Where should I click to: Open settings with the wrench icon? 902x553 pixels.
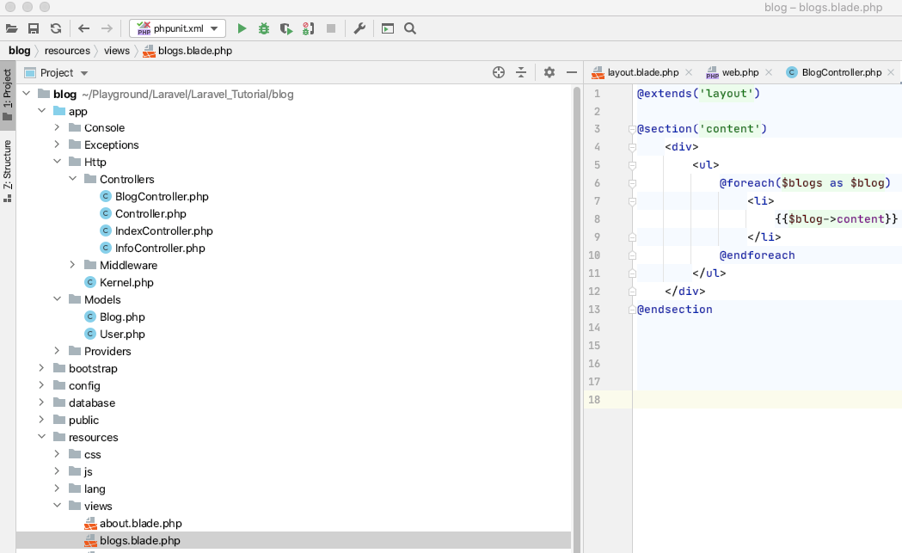tap(359, 28)
